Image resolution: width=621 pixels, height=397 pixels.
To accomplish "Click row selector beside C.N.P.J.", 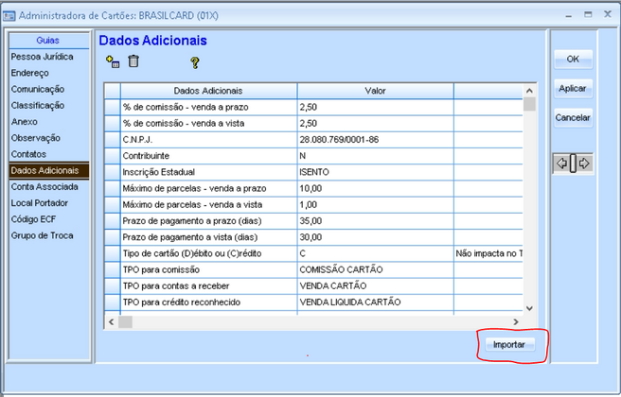I will click(x=113, y=140).
